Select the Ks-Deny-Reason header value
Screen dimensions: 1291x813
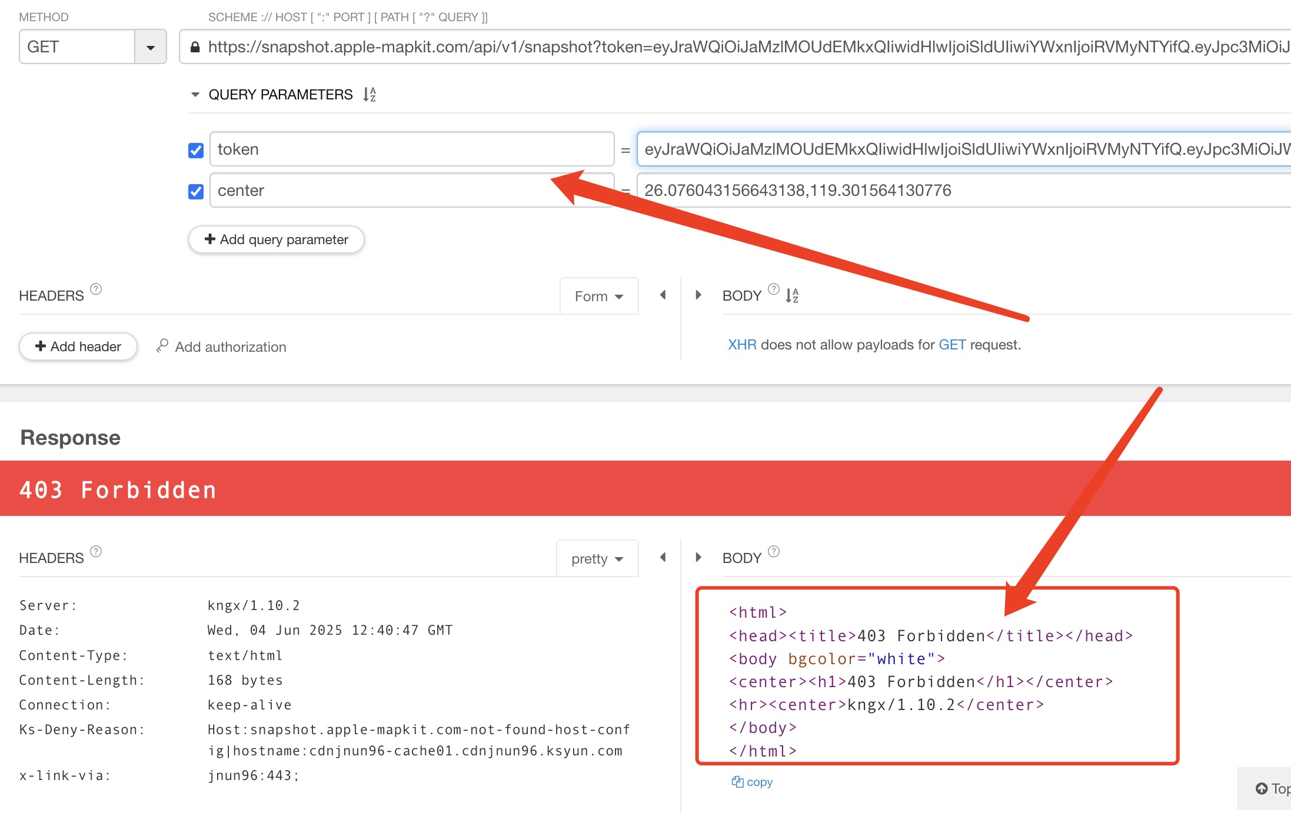419,740
